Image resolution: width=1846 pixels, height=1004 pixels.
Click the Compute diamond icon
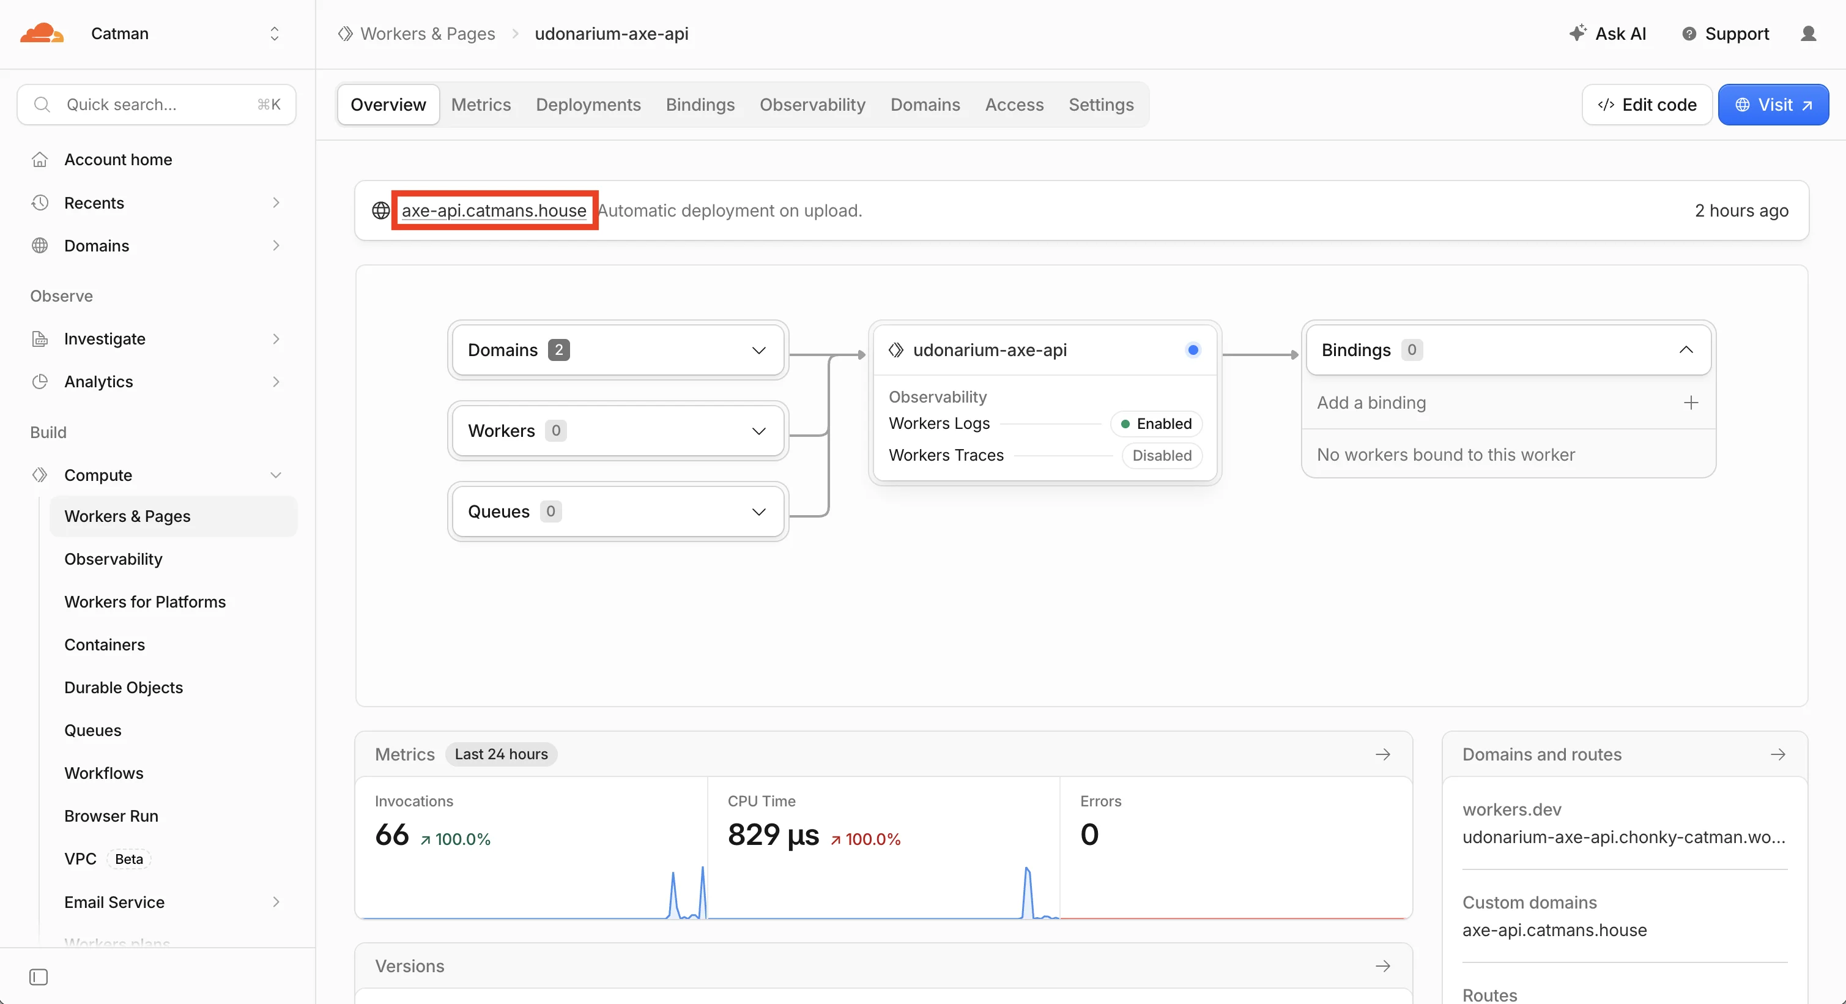40,475
